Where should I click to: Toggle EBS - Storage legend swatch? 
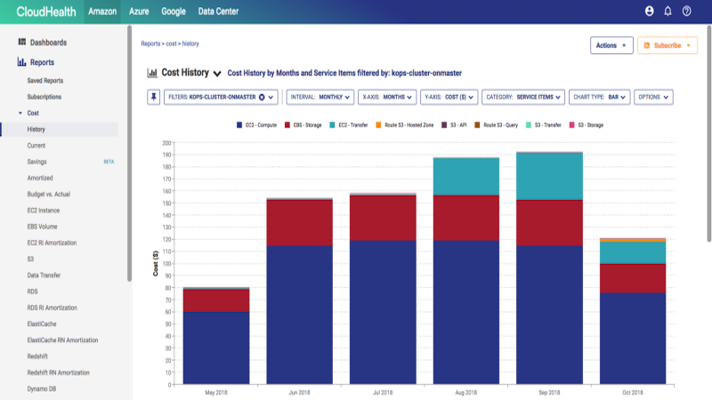click(287, 124)
